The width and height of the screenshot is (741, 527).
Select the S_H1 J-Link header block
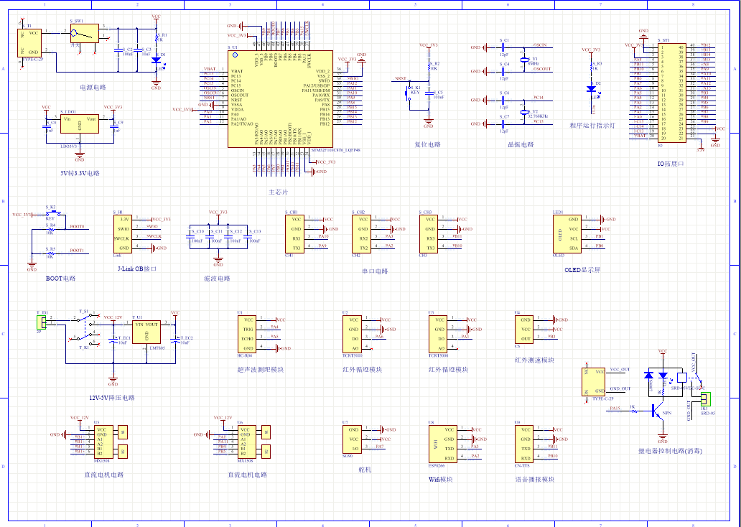(122, 234)
